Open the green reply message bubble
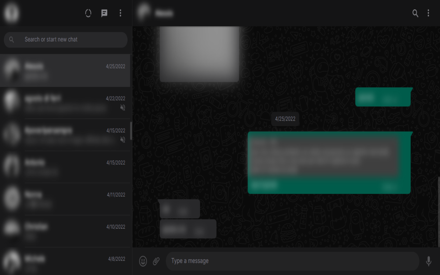 329,162
